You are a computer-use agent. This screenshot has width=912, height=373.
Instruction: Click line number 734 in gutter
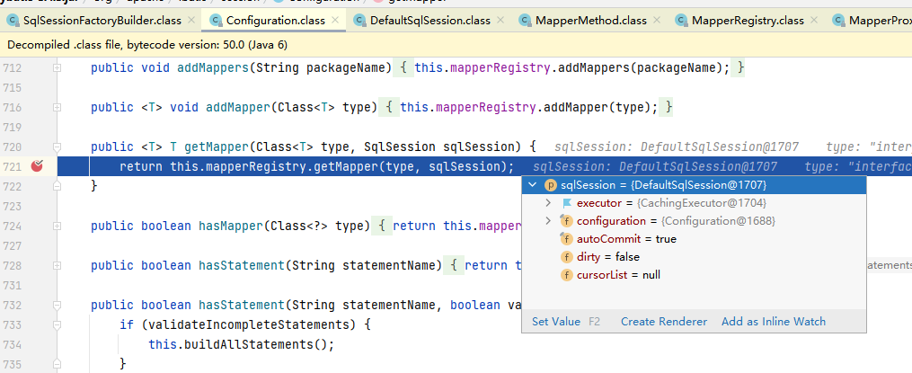tap(12, 344)
